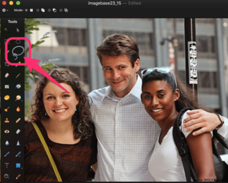Select the Freeform Pen tool
The image size is (228, 183).
[18, 154]
